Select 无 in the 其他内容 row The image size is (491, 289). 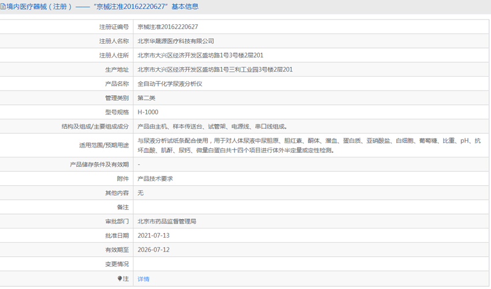(x=140, y=193)
